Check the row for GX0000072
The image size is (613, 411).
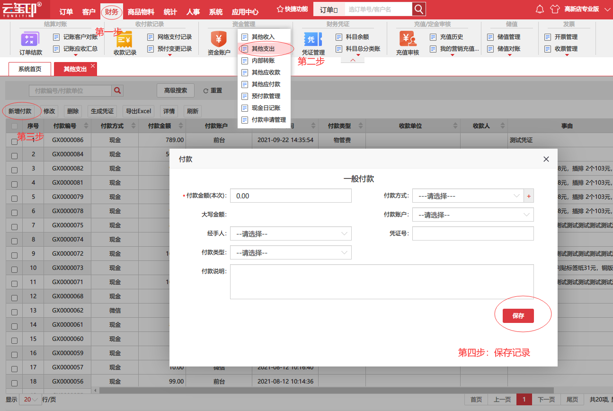[14, 255]
